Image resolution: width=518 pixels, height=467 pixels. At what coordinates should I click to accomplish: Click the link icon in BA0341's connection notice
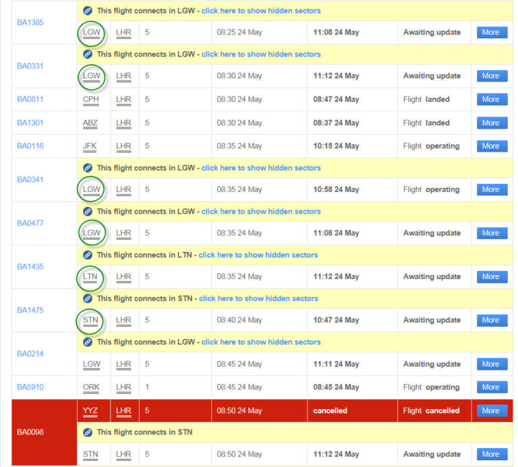click(88, 168)
